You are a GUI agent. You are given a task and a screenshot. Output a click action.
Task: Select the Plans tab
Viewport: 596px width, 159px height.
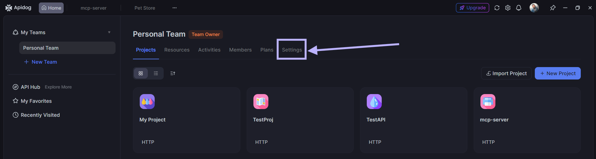tap(267, 50)
